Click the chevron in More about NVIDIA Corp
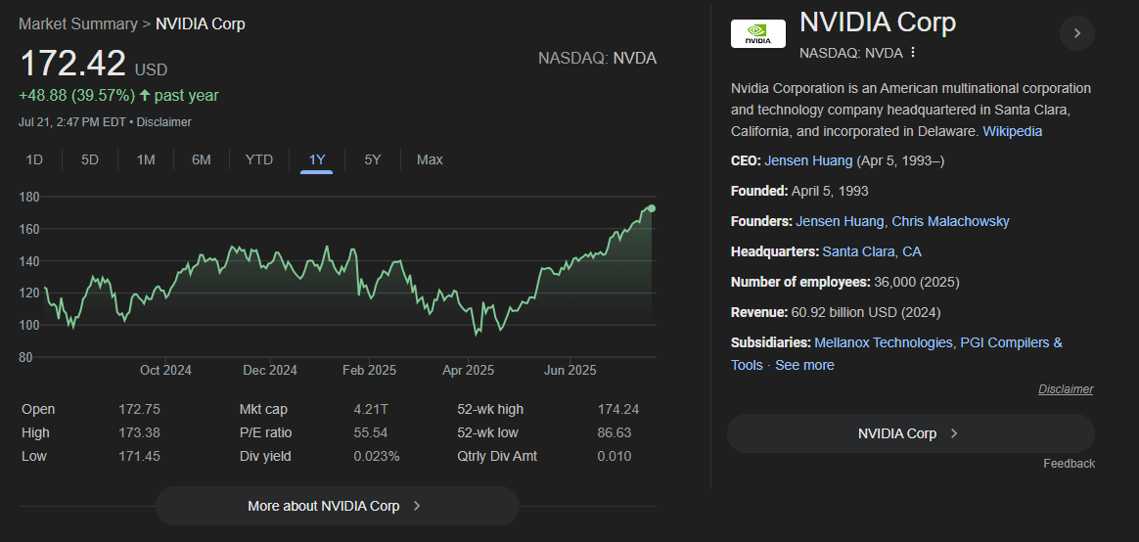1139x542 pixels. click(x=417, y=506)
